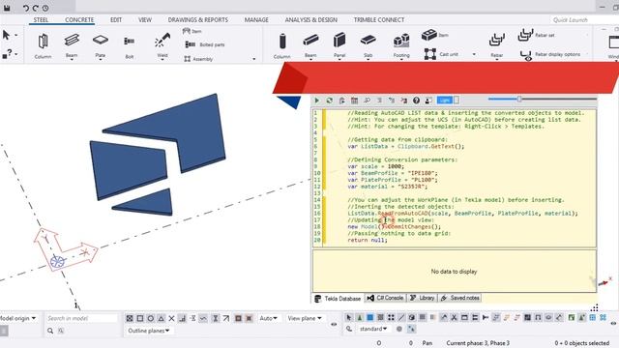Open the DRAWINGS & REPORTS tab
The image size is (619, 348).
(197, 19)
